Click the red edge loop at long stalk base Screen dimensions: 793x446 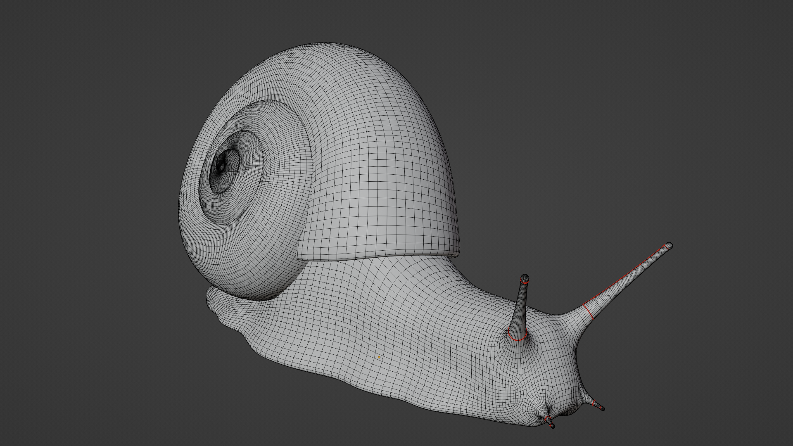pyautogui.click(x=588, y=312)
